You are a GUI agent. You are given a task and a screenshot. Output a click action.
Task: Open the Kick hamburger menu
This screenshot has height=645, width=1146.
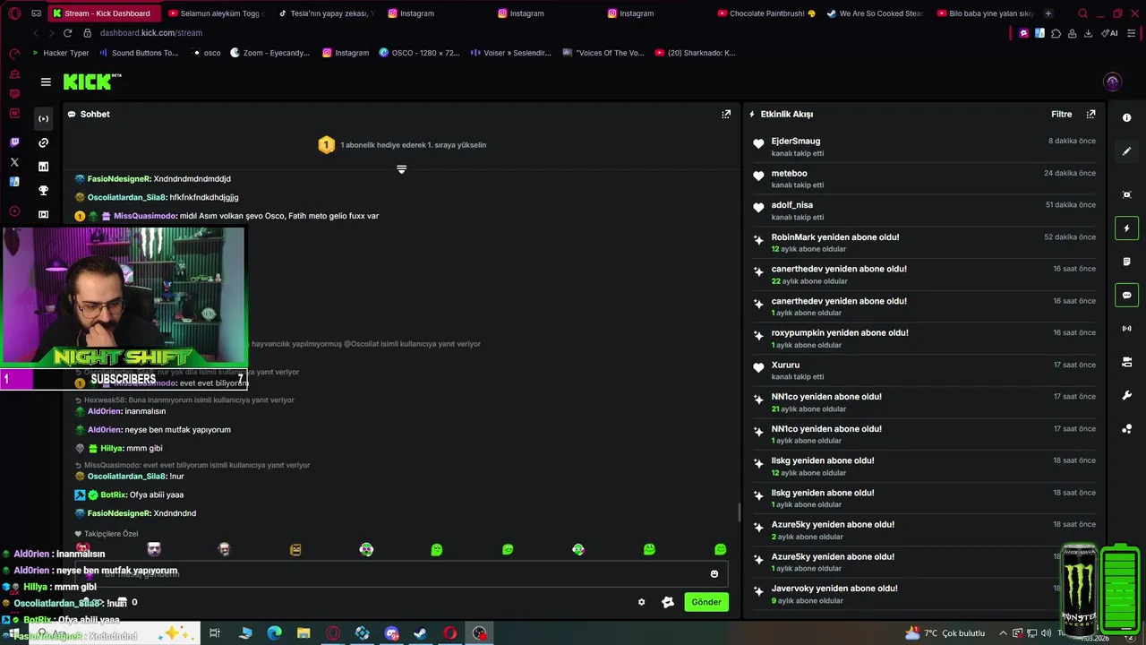pyautogui.click(x=46, y=82)
